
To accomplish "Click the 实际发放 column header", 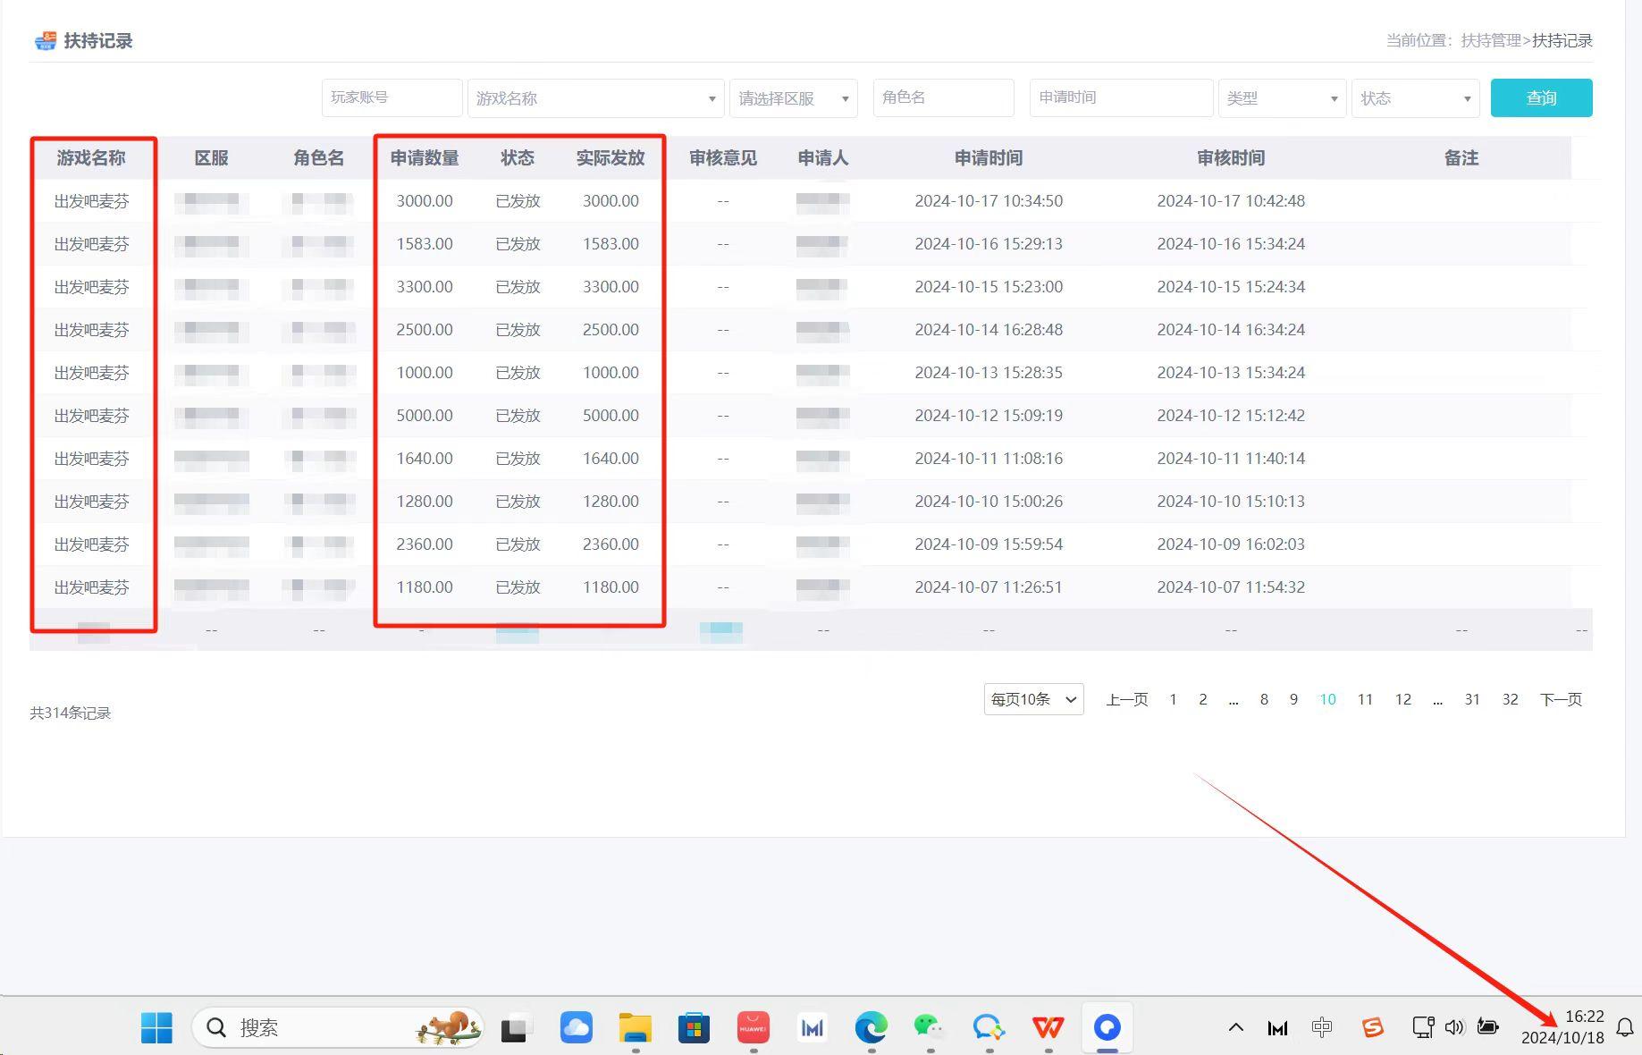I will [x=610, y=158].
